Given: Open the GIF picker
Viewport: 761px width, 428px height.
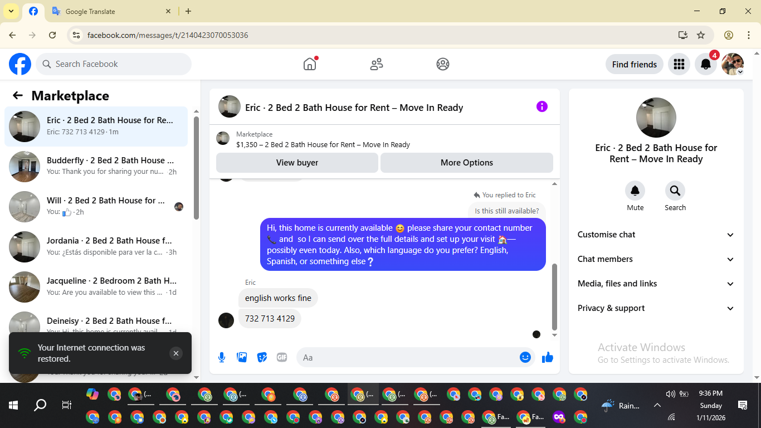Looking at the screenshot, I should (282, 357).
